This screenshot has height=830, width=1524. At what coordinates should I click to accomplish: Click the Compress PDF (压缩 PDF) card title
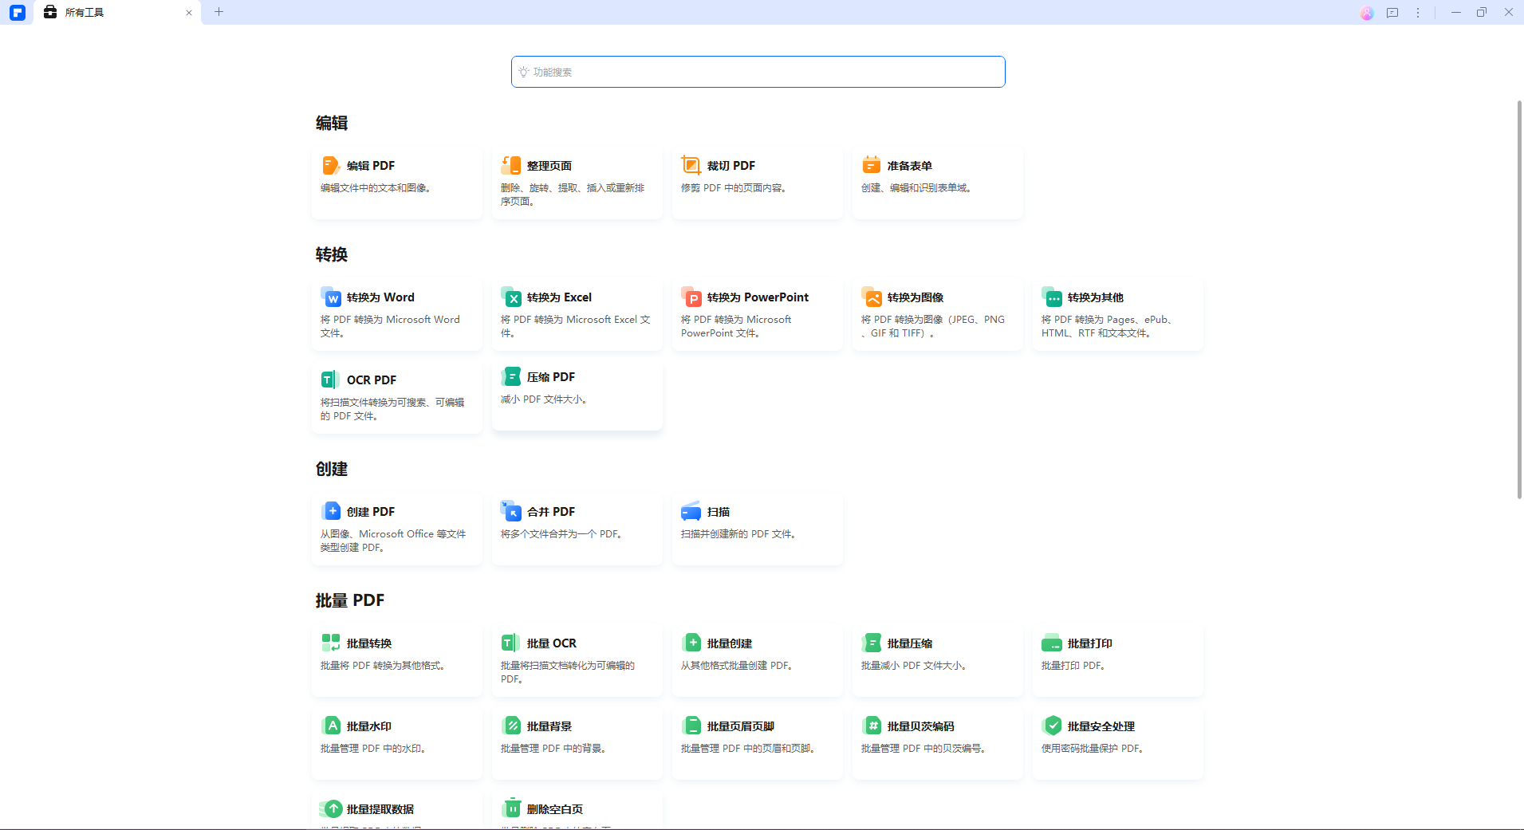pos(550,377)
